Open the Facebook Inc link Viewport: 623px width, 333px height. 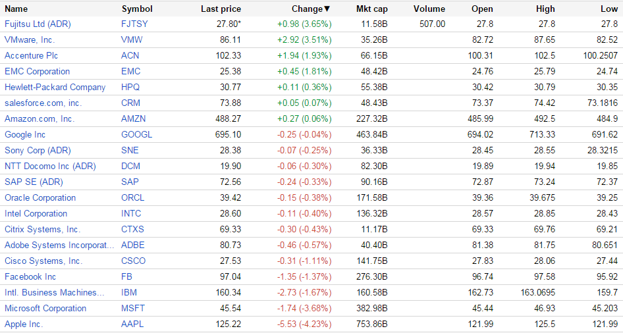[30, 277]
